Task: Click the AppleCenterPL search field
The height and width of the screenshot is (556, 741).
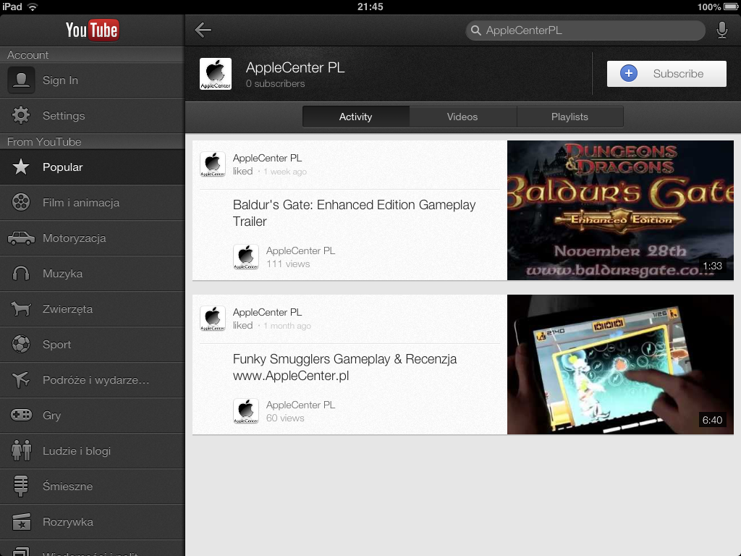Action: pyautogui.click(x=586, y=30)
